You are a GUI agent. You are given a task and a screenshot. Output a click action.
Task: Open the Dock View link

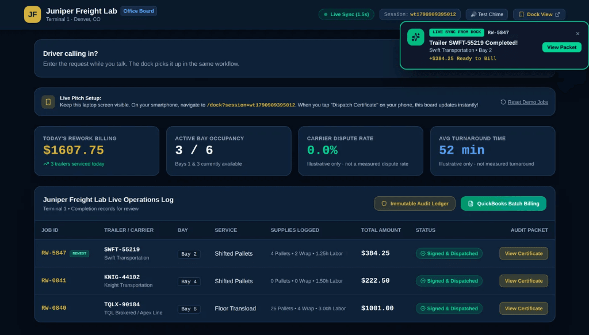click(539, 14)
